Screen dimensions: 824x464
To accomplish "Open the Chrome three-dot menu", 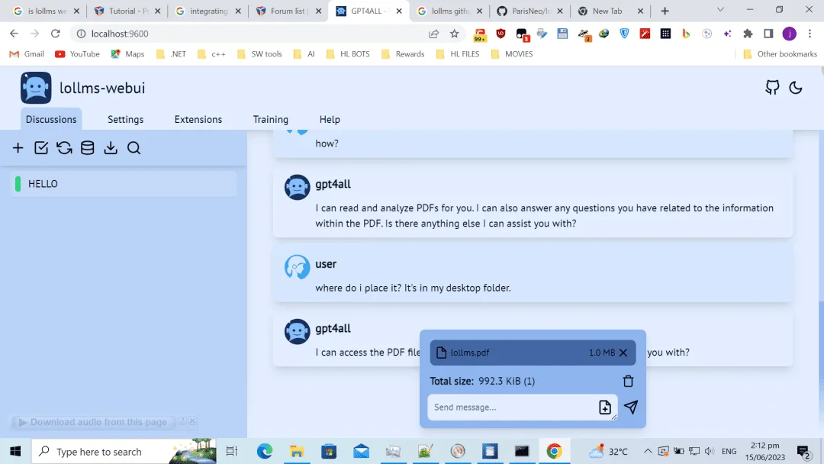I will 810,34.
